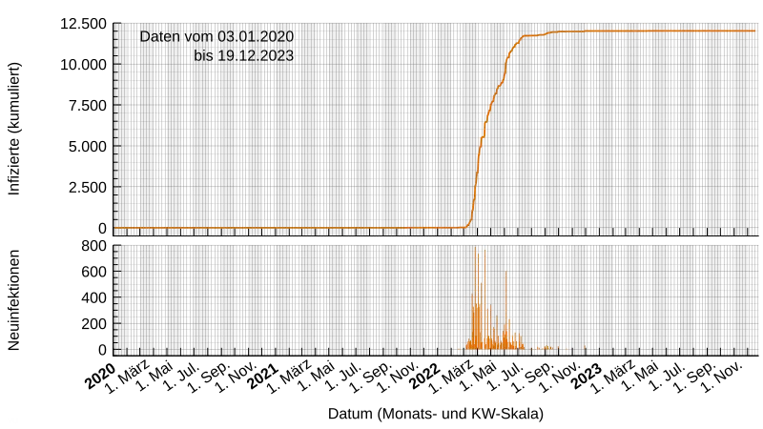763x429 pixels.
Task: Click the knee where curve flattens at top
Action: (523, 37)
